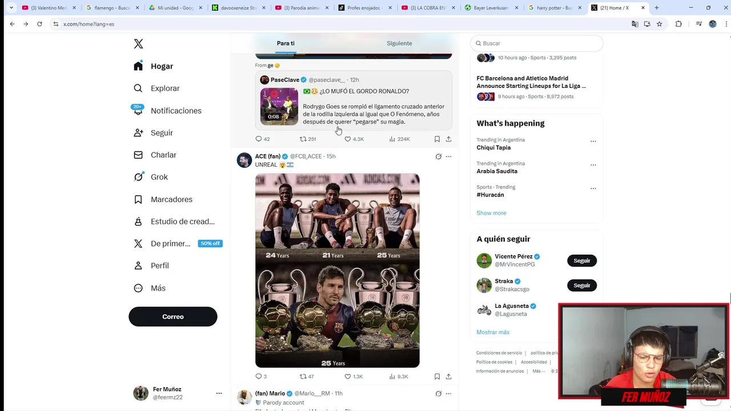Open more options for Arabia Saudita trend

tap(593, 165)
